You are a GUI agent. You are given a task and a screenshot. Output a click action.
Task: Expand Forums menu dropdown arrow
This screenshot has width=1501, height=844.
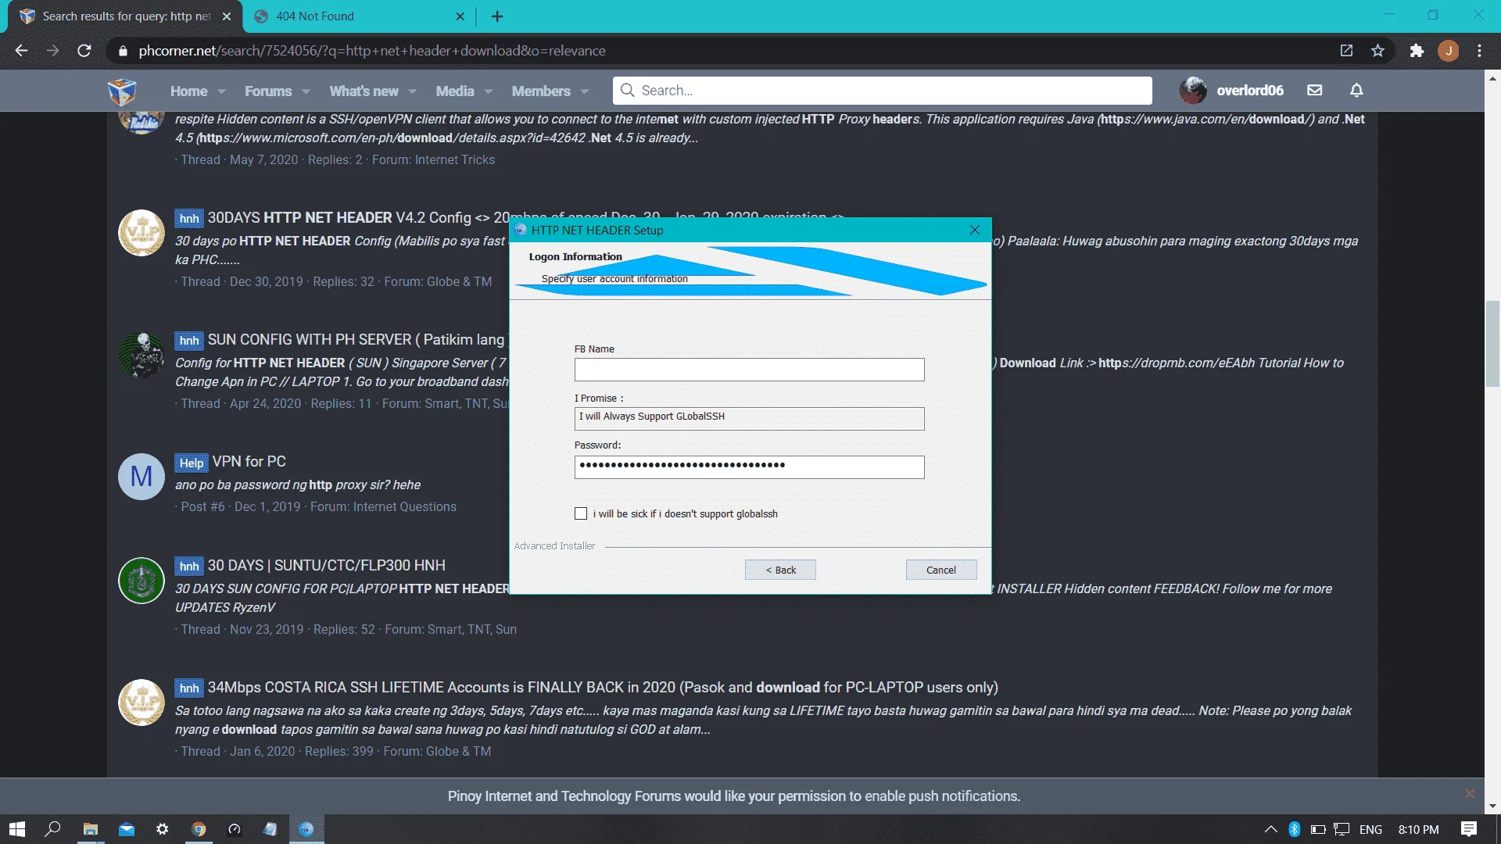pyautogui.click(x=306, y=91)
